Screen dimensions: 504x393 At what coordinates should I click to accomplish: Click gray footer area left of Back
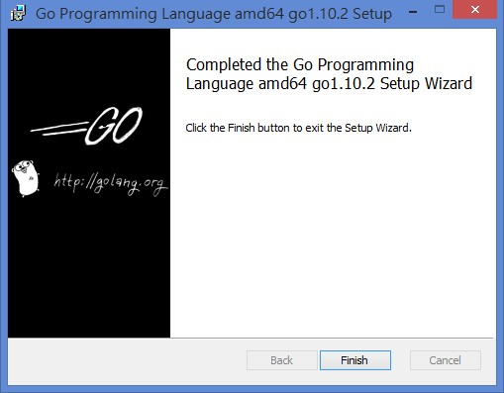pyautogui.click(x=127, y=360)
